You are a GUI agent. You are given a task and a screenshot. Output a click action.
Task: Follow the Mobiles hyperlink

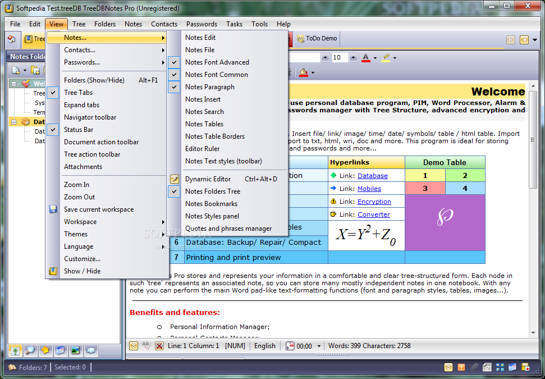[369, 189]
